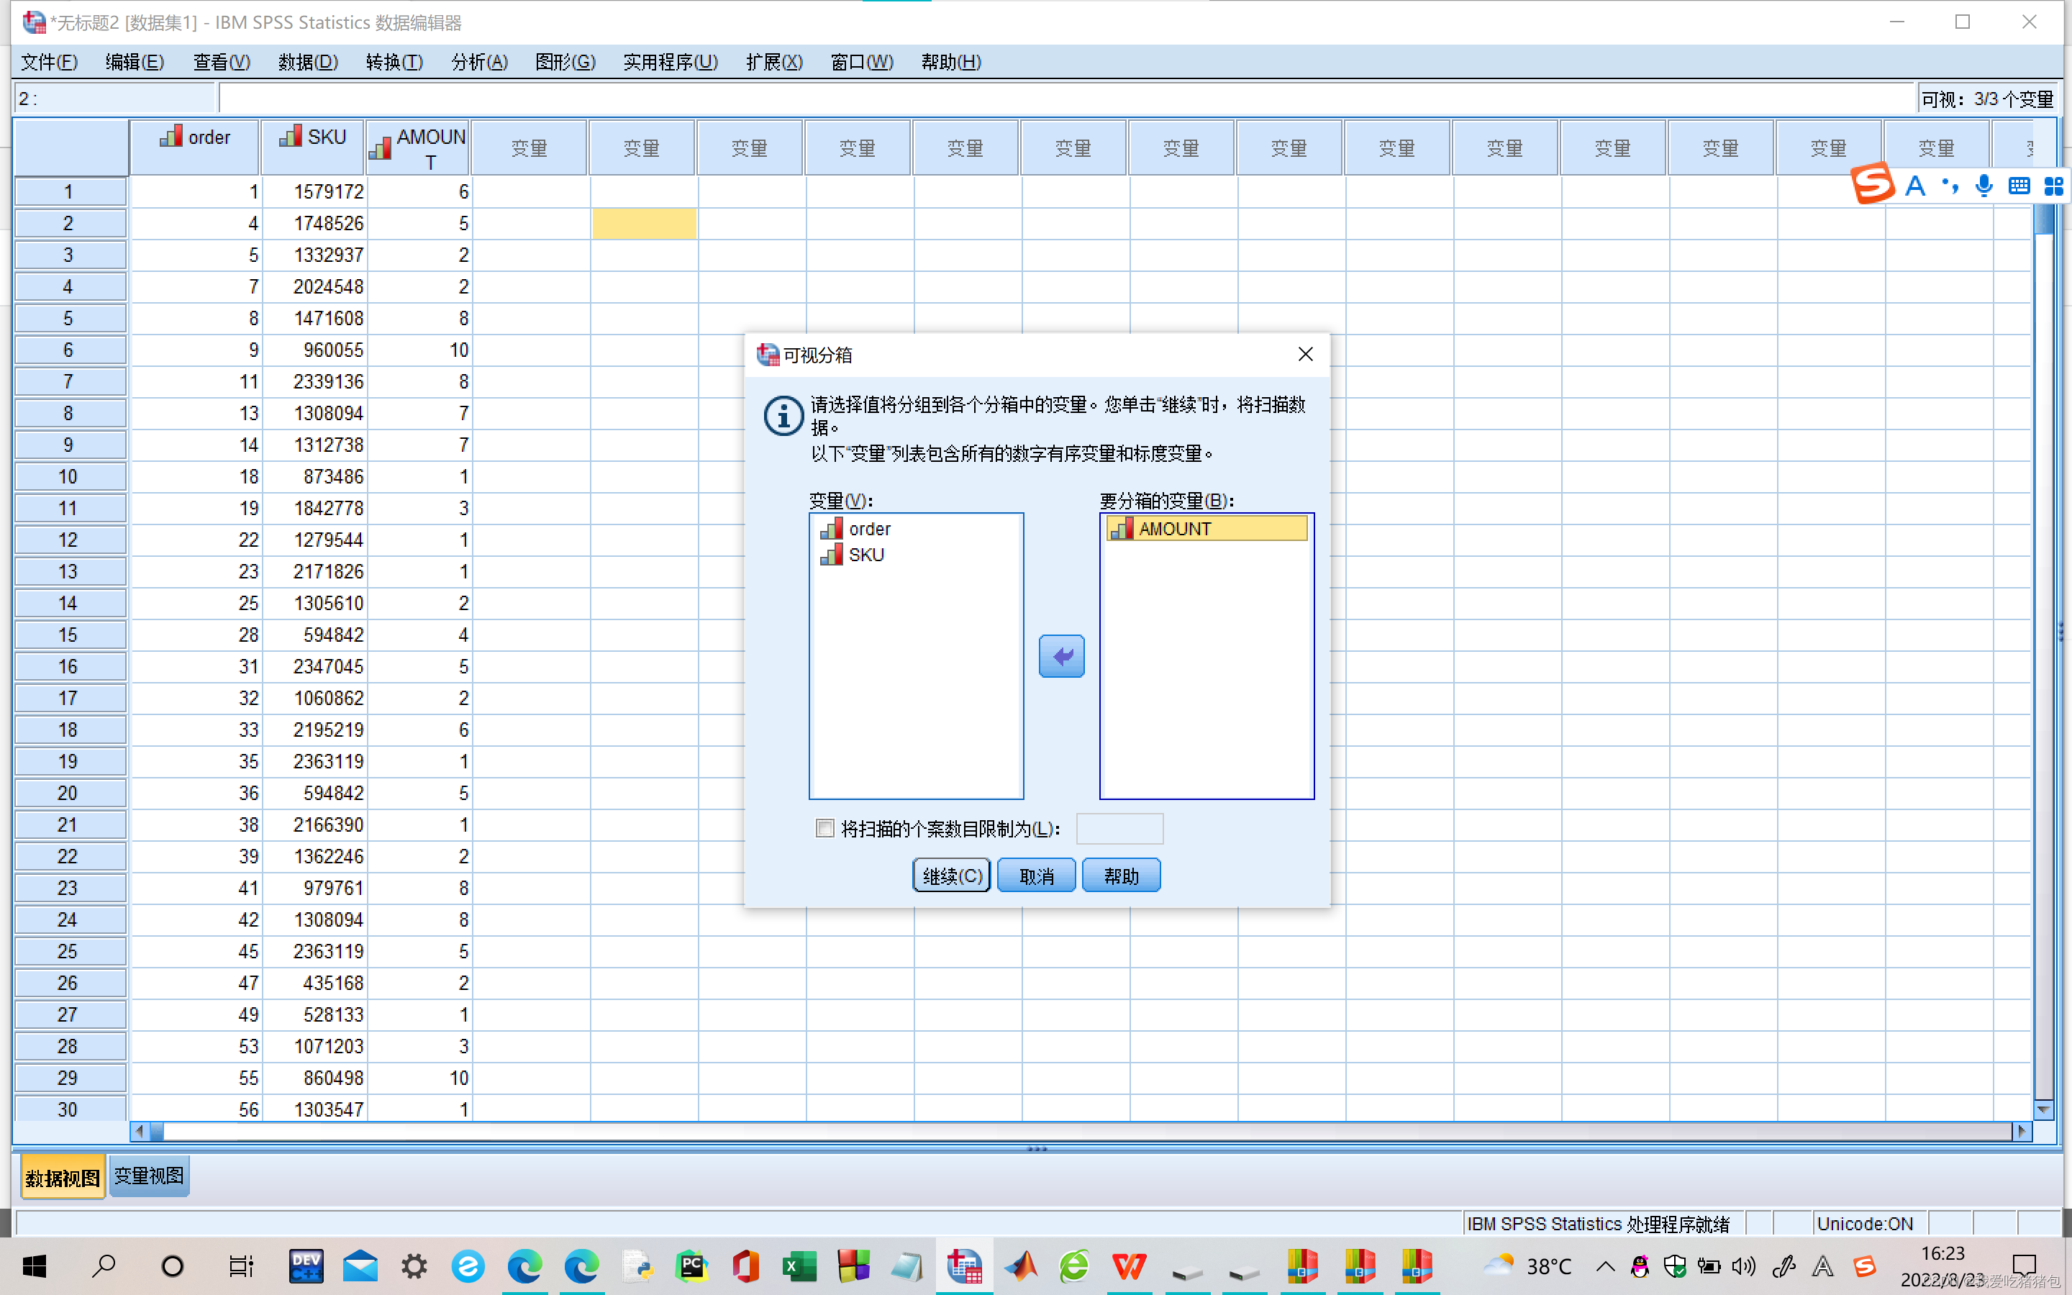The image size is (2072, 1295).
Task: Select the order variable in list
Action: click(x=868, y=529)
